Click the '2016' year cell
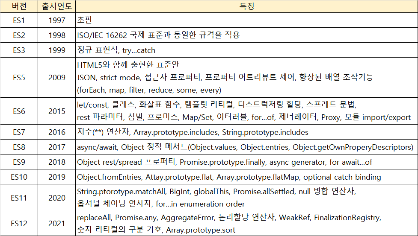This screenshot has width=418, height=236. click(x=57, y=132)
